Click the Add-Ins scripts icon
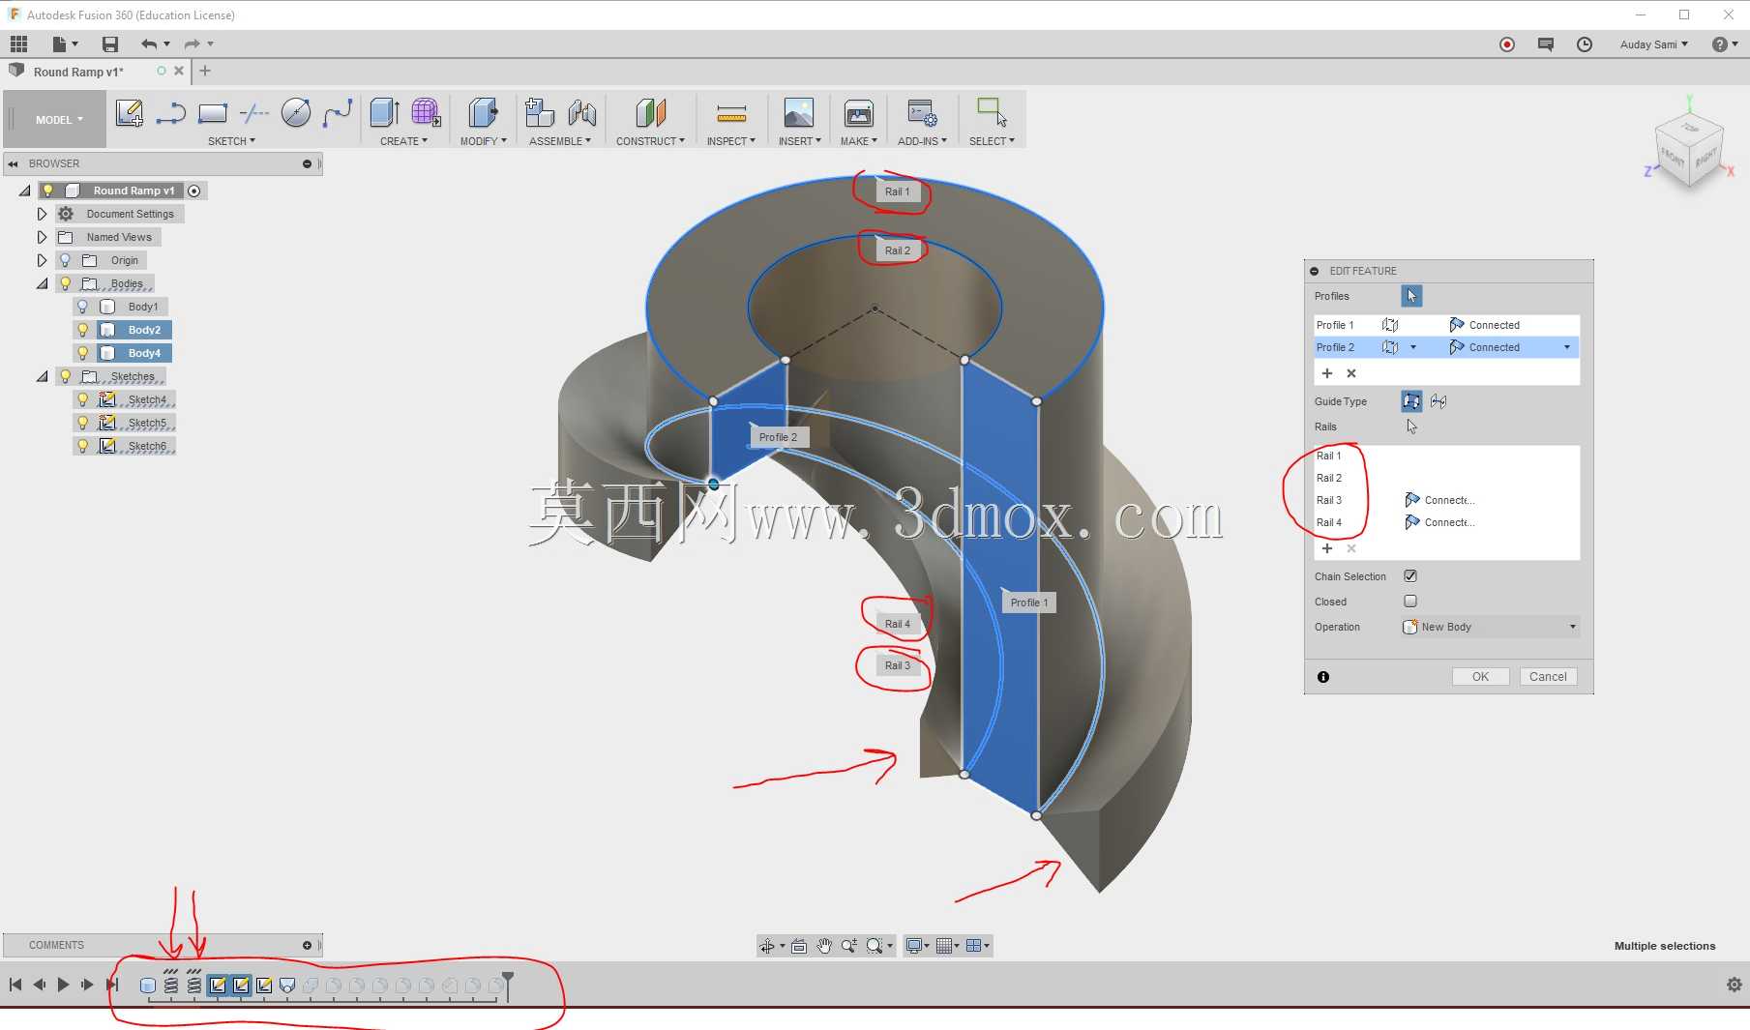 pyautogui.click(x=922, y=113)
